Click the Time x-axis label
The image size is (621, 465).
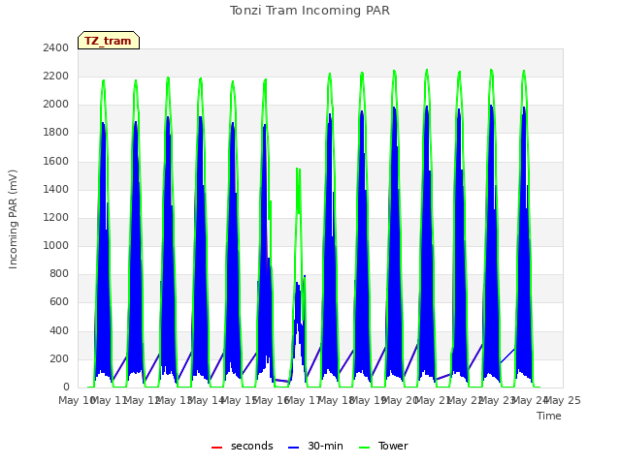click(549, 416)
